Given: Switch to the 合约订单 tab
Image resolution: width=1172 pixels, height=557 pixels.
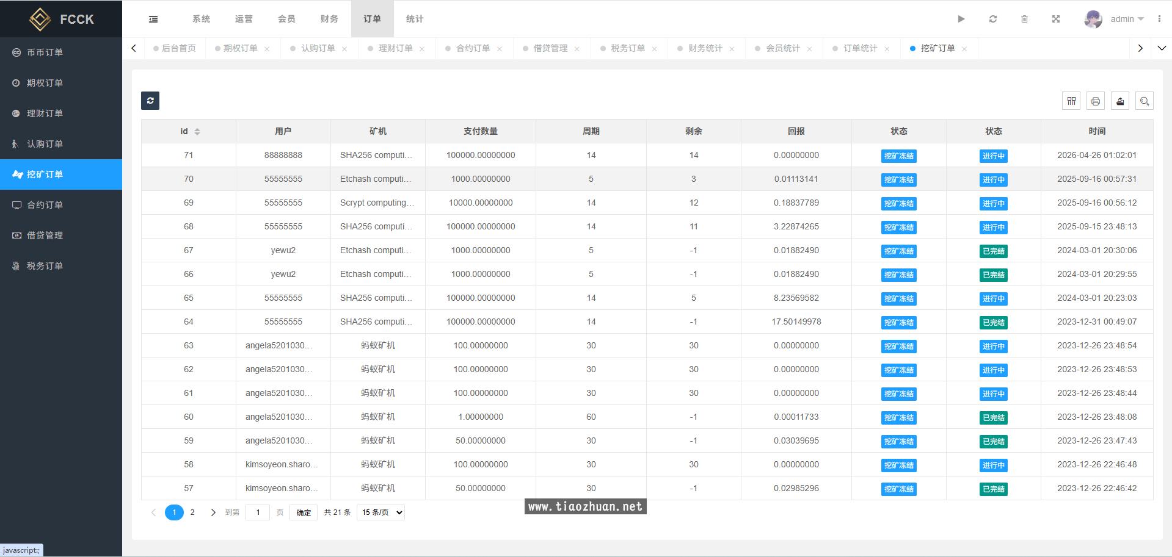Looking at the screenshot, I should 473,48.
